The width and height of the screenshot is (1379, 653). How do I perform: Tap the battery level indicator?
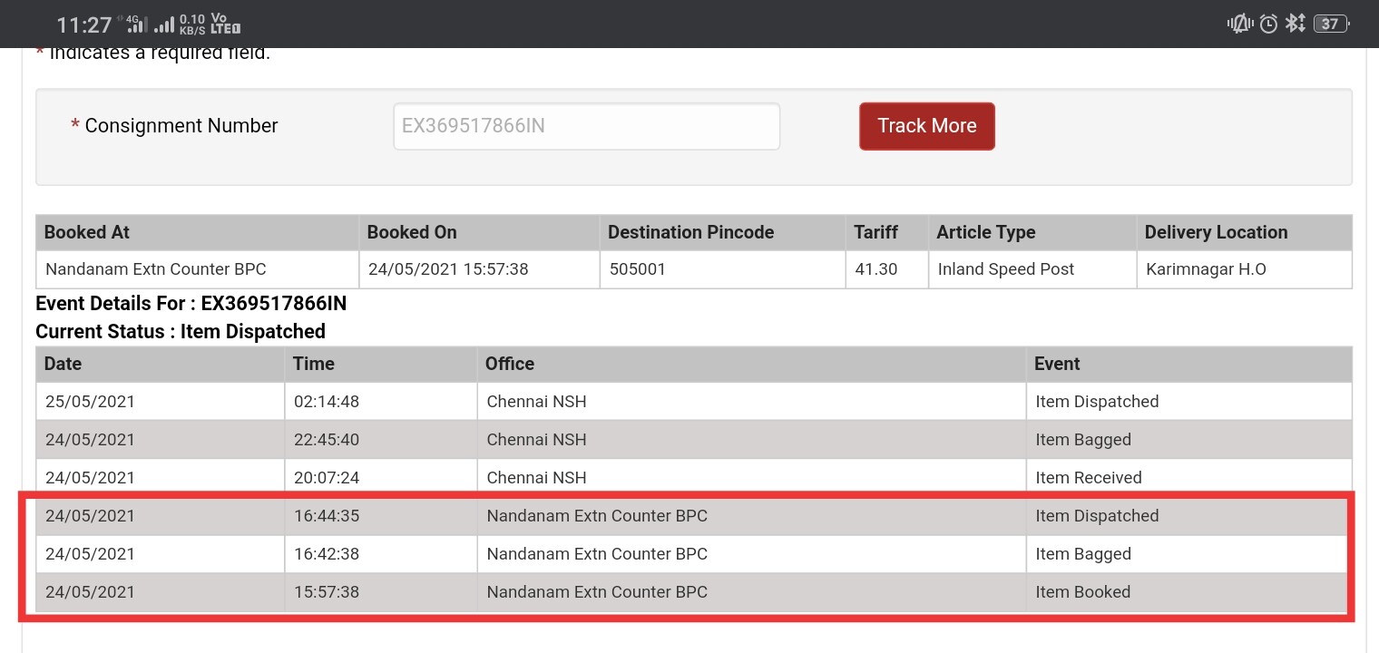1331,24
